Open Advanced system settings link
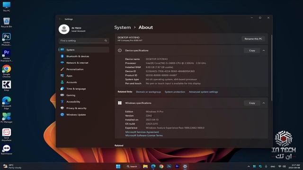303x170 pixels. coord(204,92)
